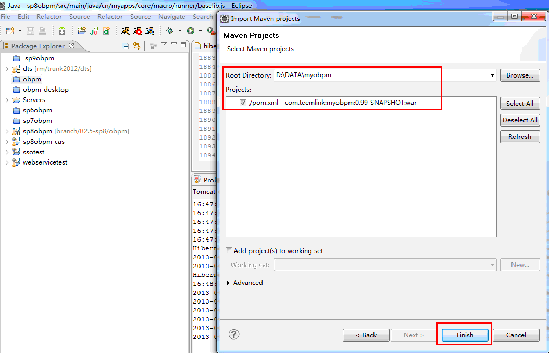Click the Select All button
The width and height of the screenshot is (549, 353).
pos(520,103)
